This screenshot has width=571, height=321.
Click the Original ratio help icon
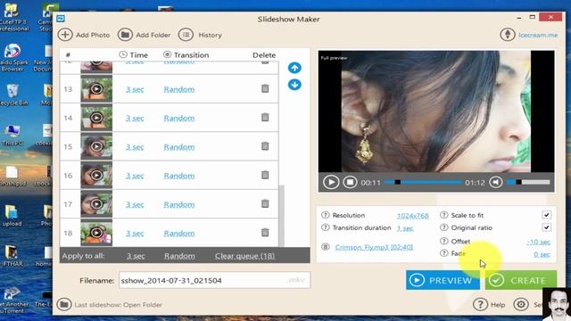[443, 227]
